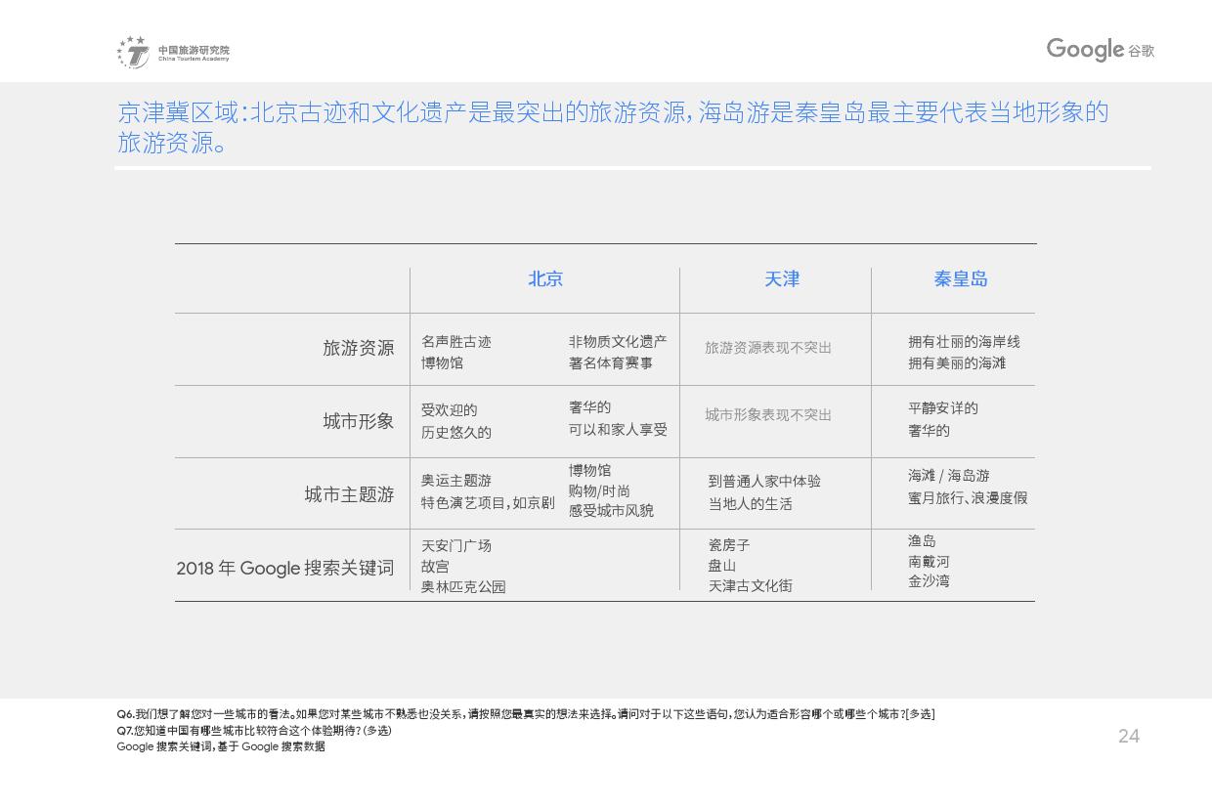Select the 天津 column header

coord(781,279)
